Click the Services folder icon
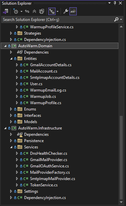126x206 pixels. click(x=20, y=147)
